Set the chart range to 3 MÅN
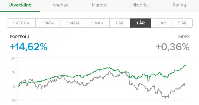The width and height of the screenshot is (199, 105). (73, 23)
